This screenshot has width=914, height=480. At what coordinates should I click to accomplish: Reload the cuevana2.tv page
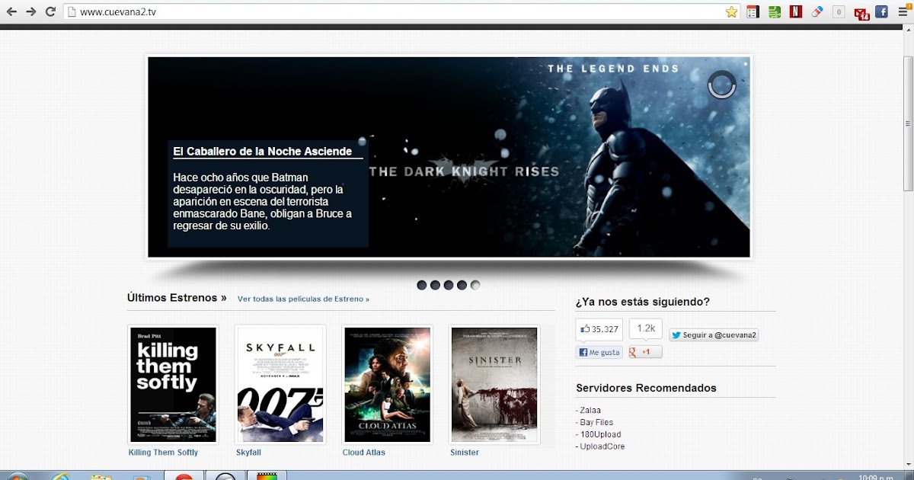coord(50,11)
